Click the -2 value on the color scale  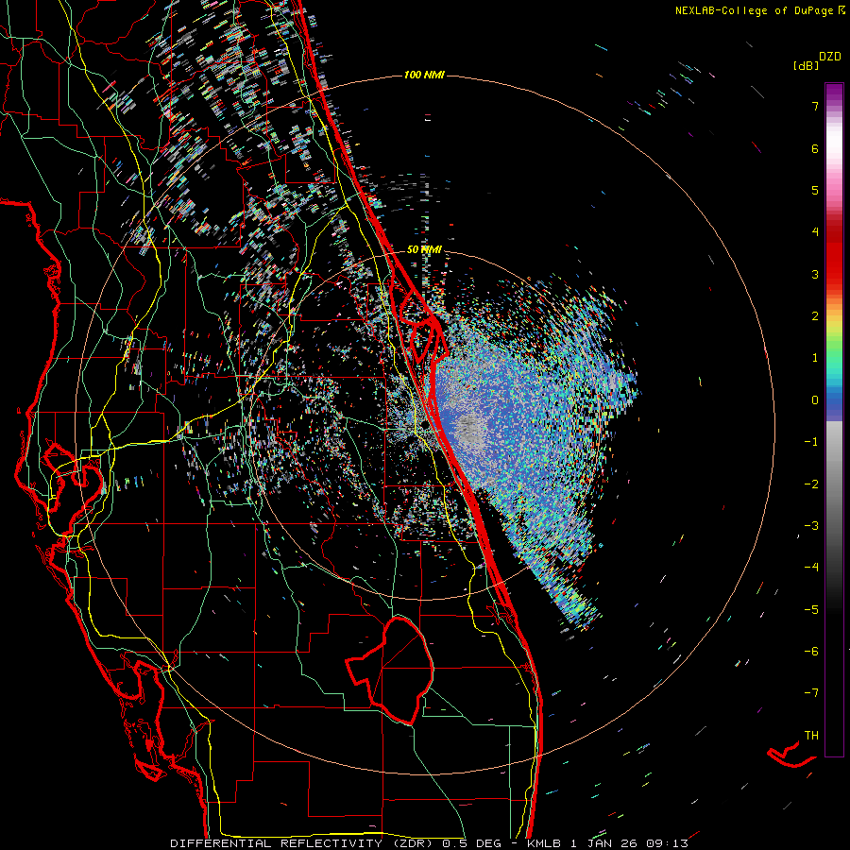(811, 484)
